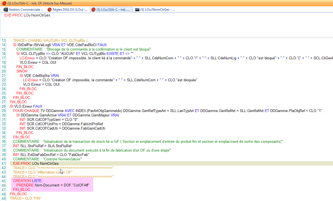Click the console icon on the NomCtrGes tab

(x=136, y=9)
